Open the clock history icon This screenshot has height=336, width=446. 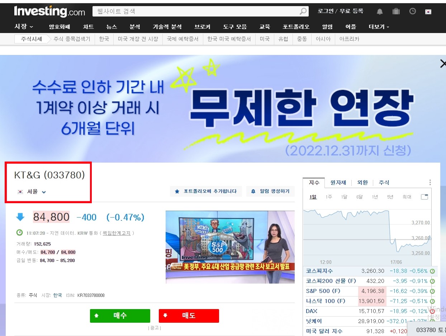coord(413,11)
